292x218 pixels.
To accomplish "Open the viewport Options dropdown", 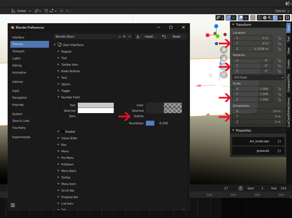I will pyautogui.click(x=282, y=11).
